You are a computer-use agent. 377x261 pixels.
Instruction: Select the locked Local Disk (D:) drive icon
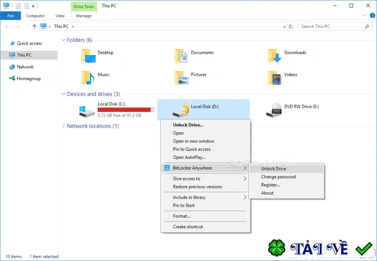[x=181, y=110]
